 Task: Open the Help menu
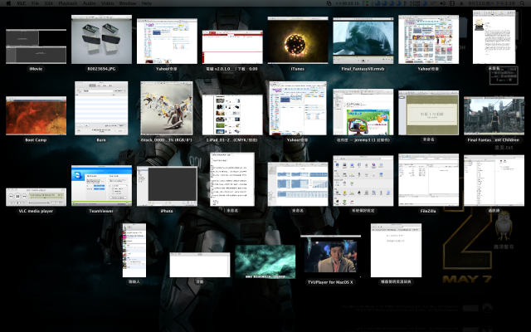(146, 3)
